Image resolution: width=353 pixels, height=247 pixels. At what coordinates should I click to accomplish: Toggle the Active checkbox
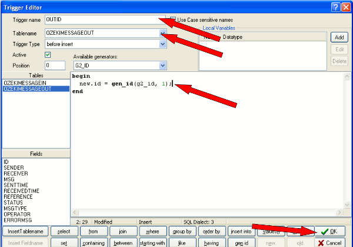[x=48, y=55]
